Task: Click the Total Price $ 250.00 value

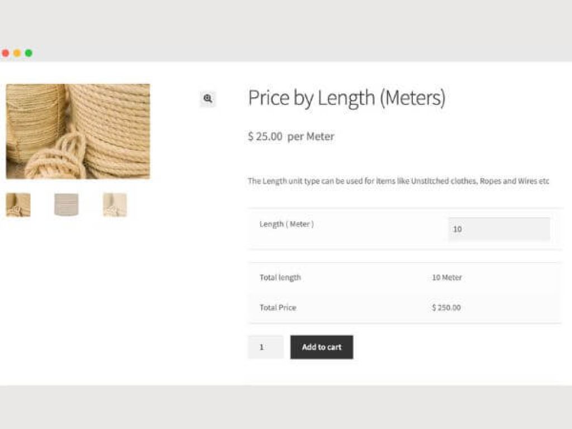Action: pyautogui.click(x=445, y=307)
